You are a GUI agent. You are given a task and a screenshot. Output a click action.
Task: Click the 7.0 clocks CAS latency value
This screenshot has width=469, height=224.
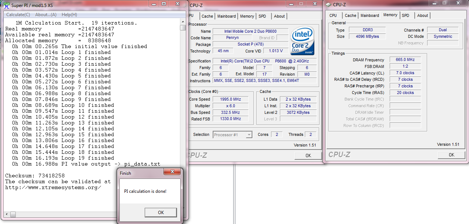pyautogui.click(x=405, y=73)
